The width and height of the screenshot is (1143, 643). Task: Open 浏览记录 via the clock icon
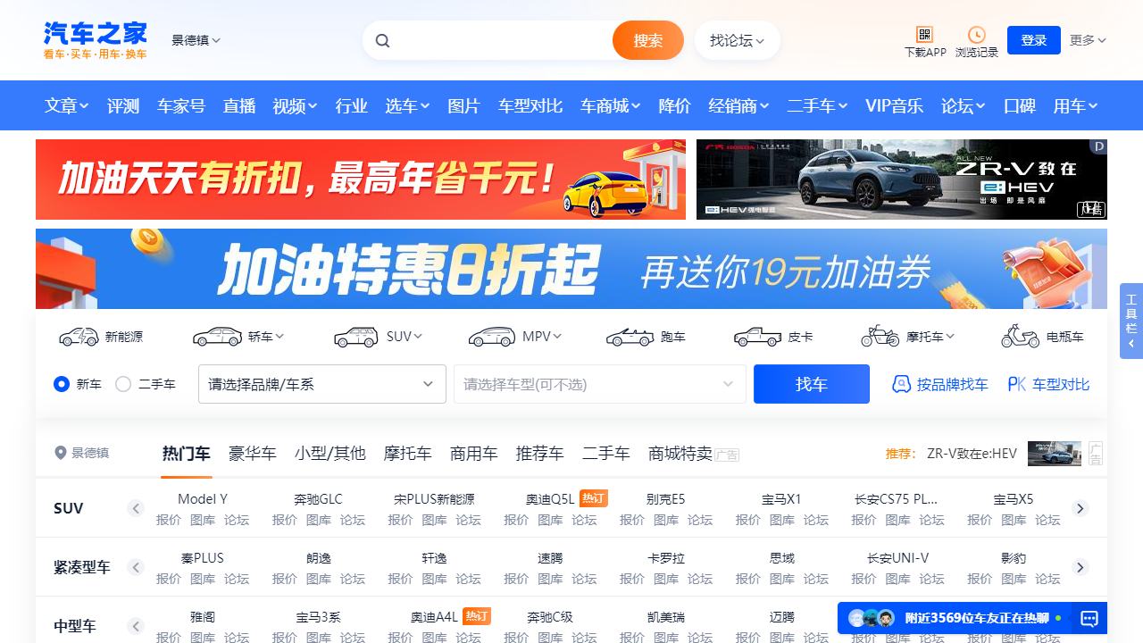point(976,34)
